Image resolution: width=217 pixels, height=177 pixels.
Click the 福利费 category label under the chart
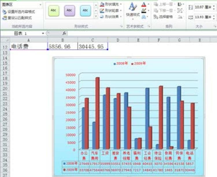137,155
